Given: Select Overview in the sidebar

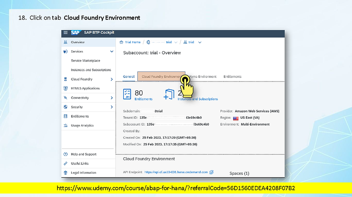Looking at the screenshot, I should coord(88,42).
